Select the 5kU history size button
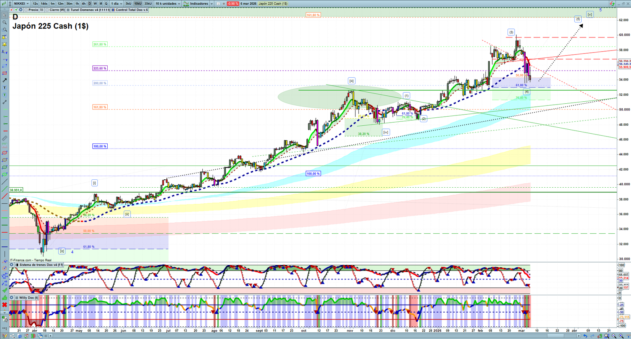Viewport: 631px width, 339px height. [128, 4]
